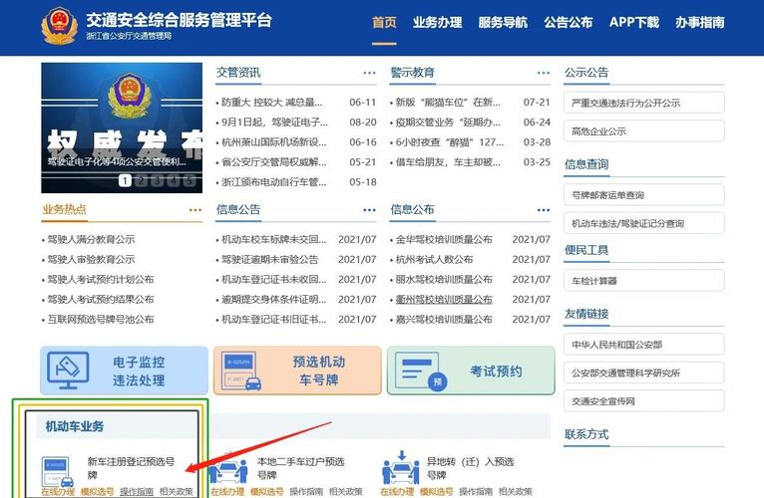Open article 疫期交管业务“延期办
This screenshot has height=498, width=764.
448,123
